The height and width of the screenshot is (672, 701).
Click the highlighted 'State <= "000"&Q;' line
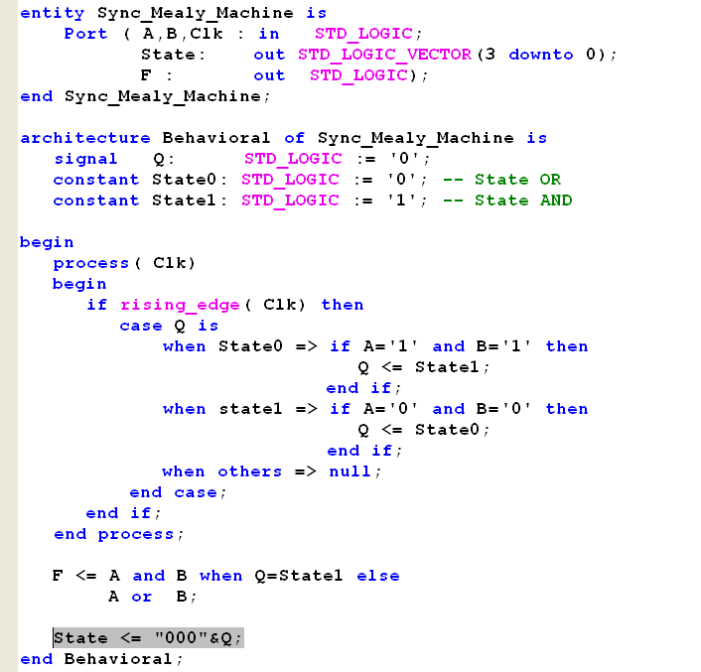[x=148, y=638]
